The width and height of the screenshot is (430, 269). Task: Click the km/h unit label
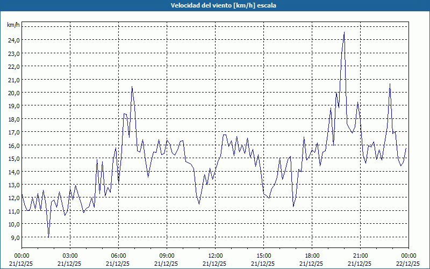(x=13, y=25)
